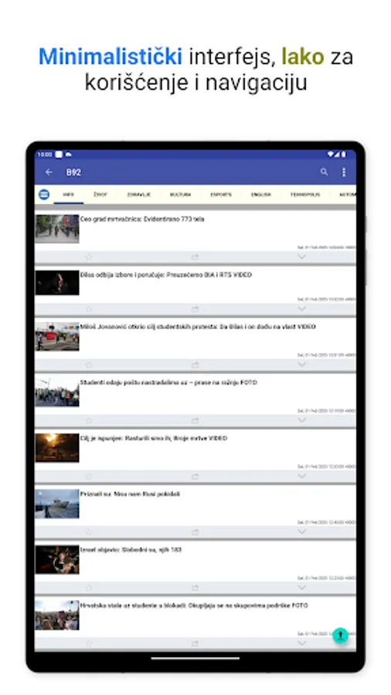Expand the 'Cilj je ispunjen' article chevron
391x695 pixels.
point(301,476)
